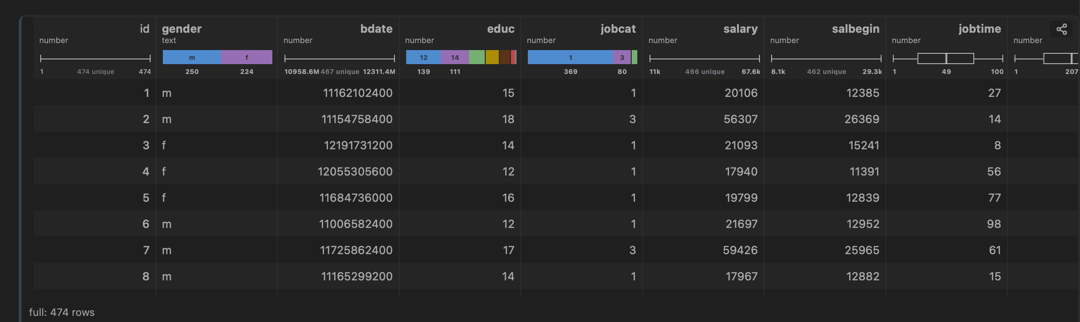1080x322 pixels.
Task: Click the jobtime box plot summary
Action: point(948,59)
